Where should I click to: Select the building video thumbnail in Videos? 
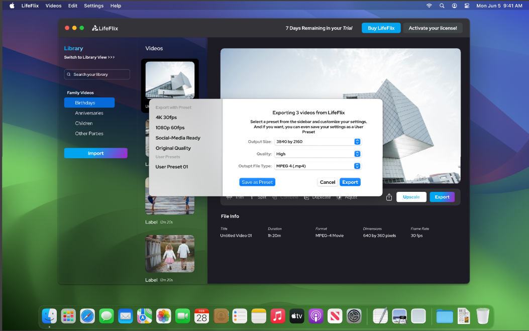coord(170,80)
